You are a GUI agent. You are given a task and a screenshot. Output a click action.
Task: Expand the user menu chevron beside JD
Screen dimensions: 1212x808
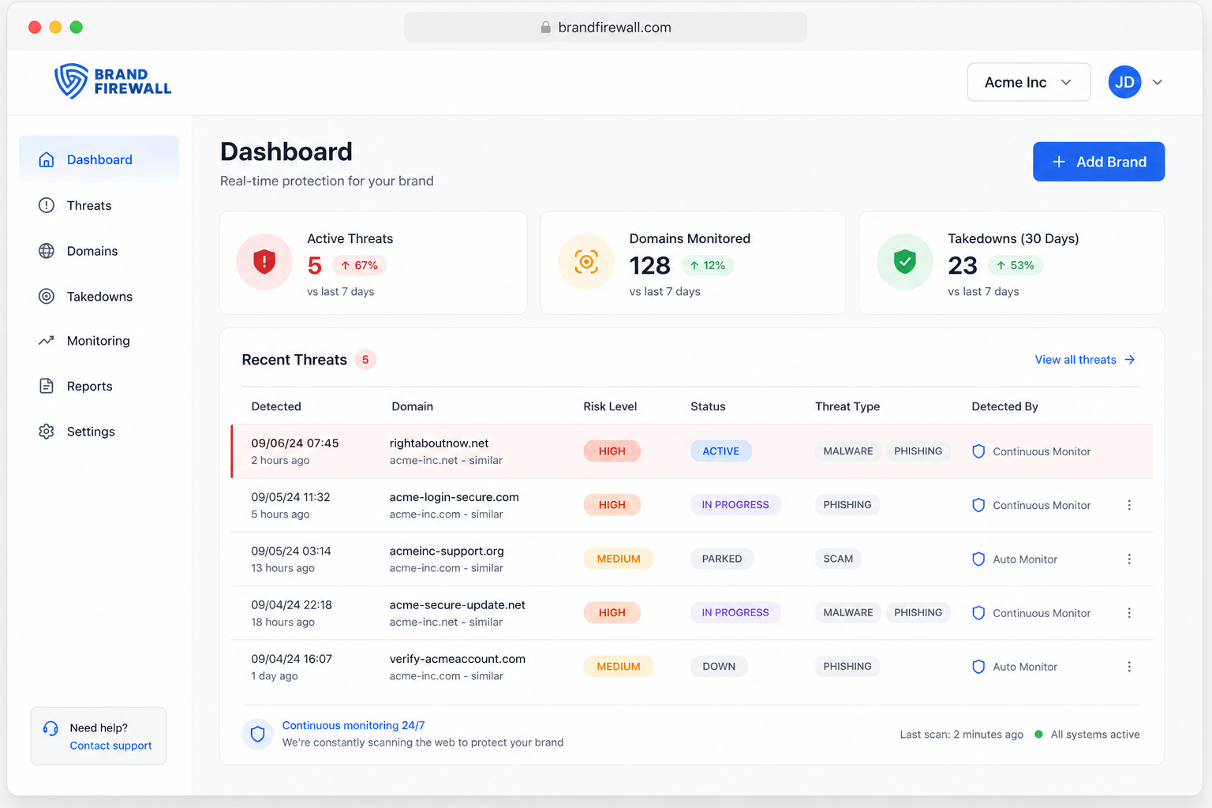(1158, 82)
